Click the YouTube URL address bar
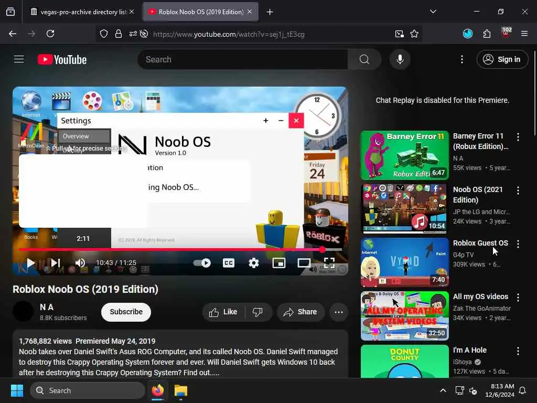Screen dimensions: 537x403 pos(229,34)
